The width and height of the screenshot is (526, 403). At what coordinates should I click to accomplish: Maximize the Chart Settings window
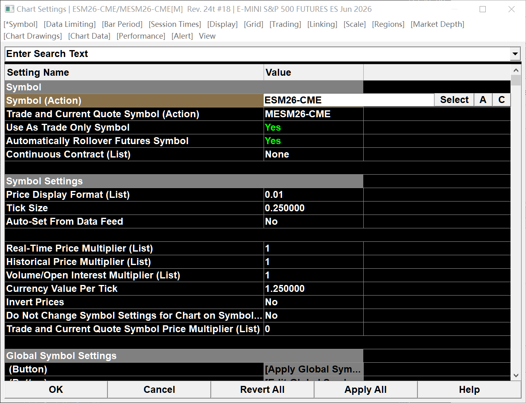(483, 9)
